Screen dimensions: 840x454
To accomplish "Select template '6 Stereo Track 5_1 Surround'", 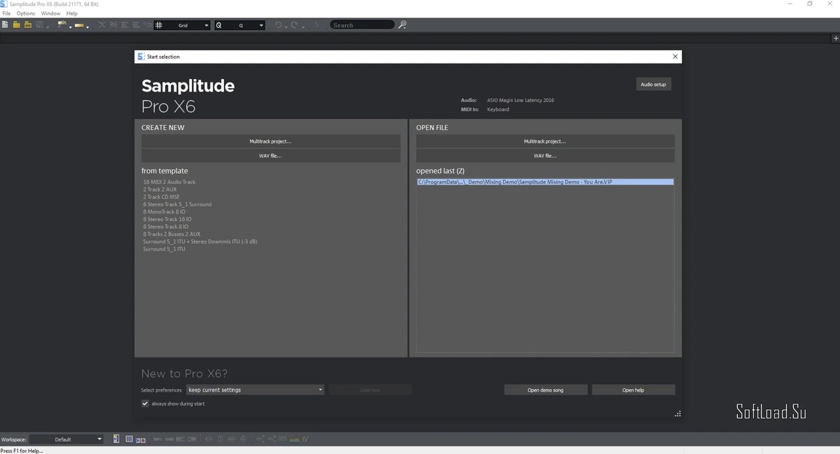I will (x=177, y=204).
